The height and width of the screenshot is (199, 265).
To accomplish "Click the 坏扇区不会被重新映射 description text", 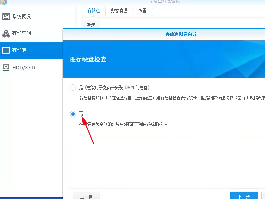I will pyautogui.click(x=123, y=124).
